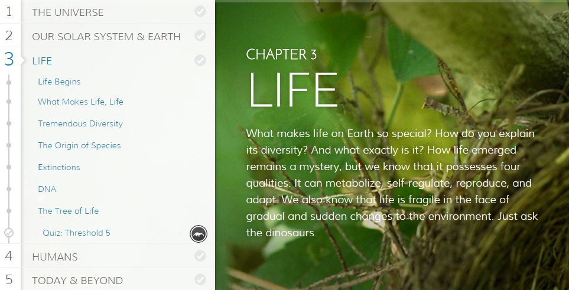Click the checkmark icon next to The Universe
The image size is (569, 290).
point(200,12)
